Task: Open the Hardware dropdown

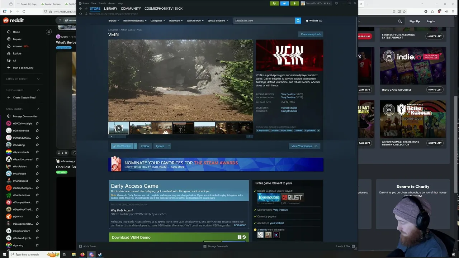Action: 176,21
